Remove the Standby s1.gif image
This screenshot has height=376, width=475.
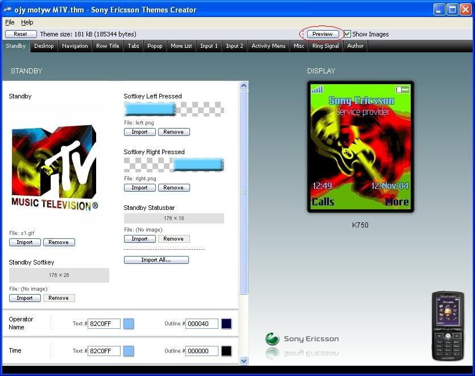[59, 242]
